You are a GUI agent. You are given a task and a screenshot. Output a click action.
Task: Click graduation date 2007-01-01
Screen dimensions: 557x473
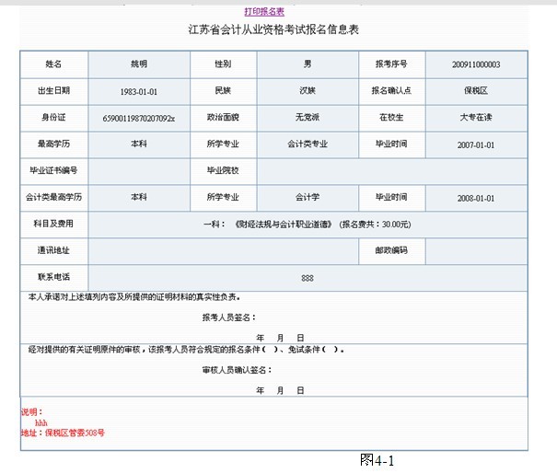(476, 144)
